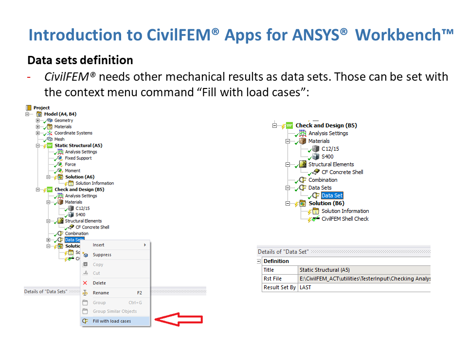The image size is (467, 350).
Task: Choose Rename in the context menu
Action: click(x=101, y=293)
